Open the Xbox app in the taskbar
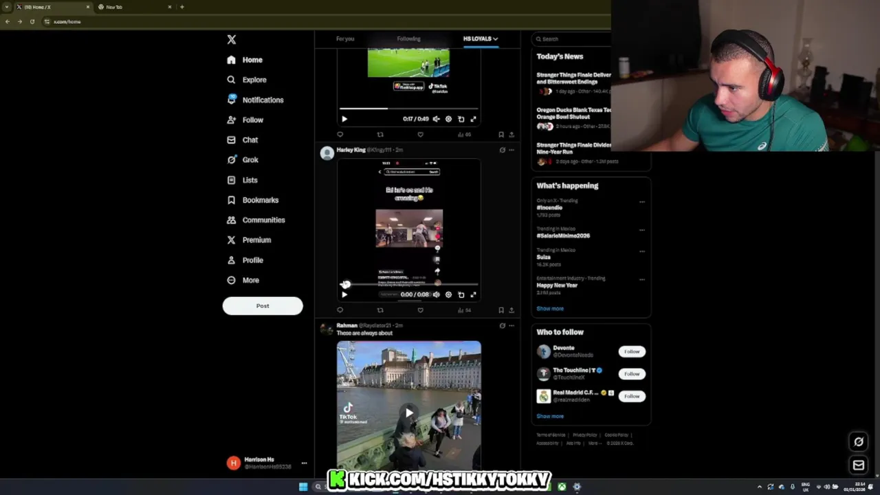This screenshot has height=495, width=880. [x=562, y=487]
